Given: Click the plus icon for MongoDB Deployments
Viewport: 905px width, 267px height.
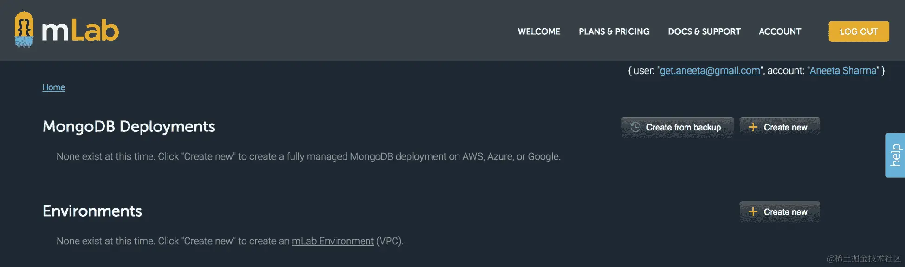Looking at the screenshot, I should click(x=753, y=127).
